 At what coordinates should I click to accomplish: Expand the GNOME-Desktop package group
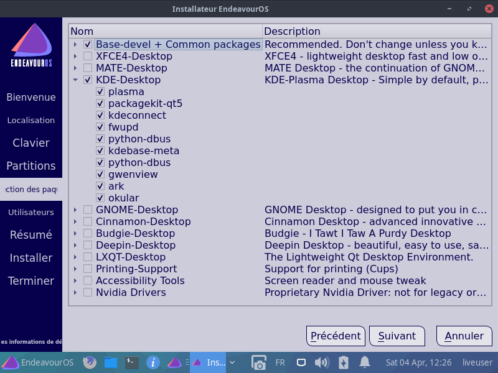tap(75, 210)
